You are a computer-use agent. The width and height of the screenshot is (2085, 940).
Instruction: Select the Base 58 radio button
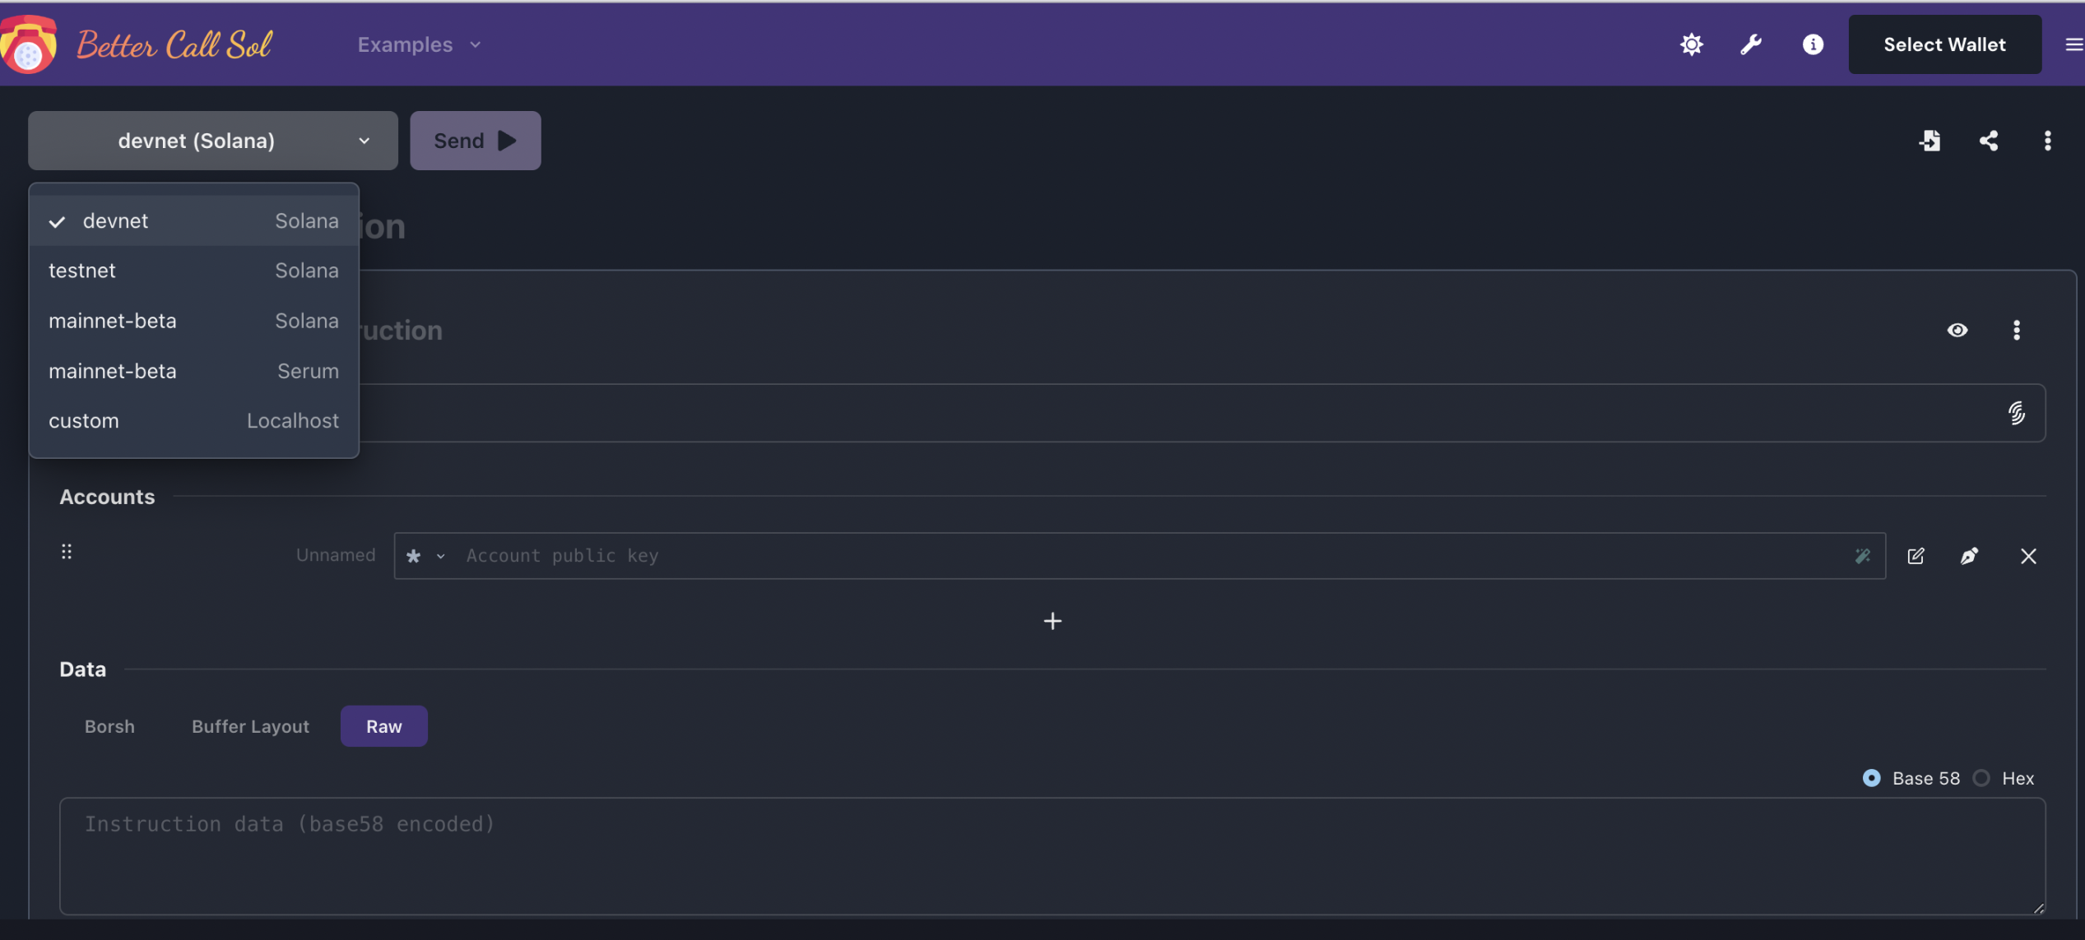pyautogui.click(x=1872, y=778)
